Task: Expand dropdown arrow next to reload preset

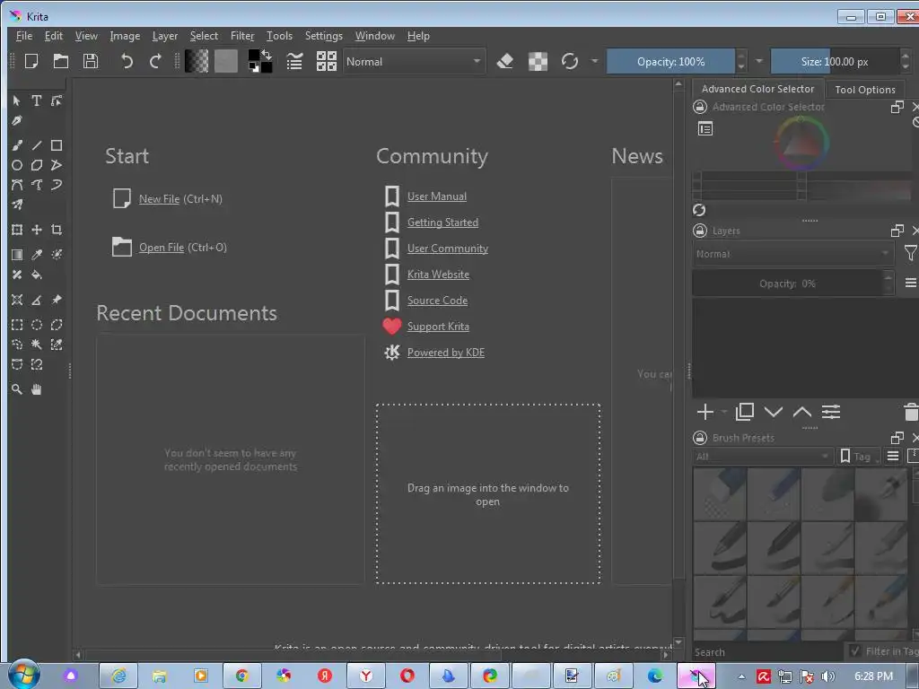Action: click(594, 61)
